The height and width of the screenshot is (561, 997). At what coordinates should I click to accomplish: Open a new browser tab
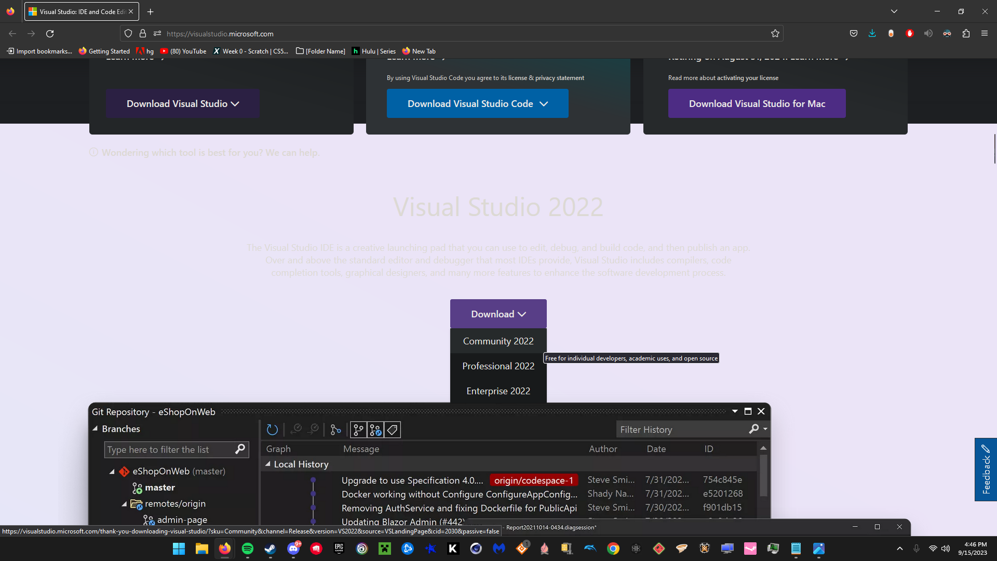pos(150,11)
